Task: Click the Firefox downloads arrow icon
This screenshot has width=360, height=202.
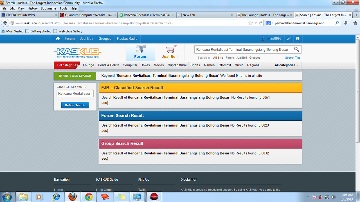Action: [x=346, y=23]
